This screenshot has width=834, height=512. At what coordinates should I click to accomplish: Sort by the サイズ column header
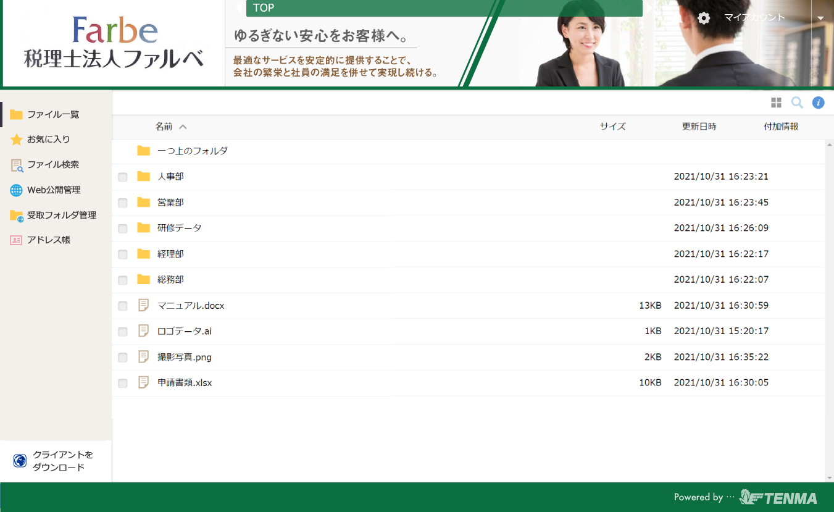tap(613, 127)
